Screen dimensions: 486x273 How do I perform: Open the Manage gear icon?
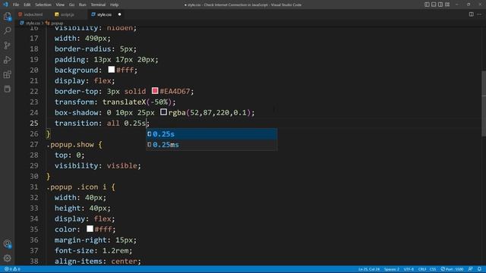tap(7, 258)
